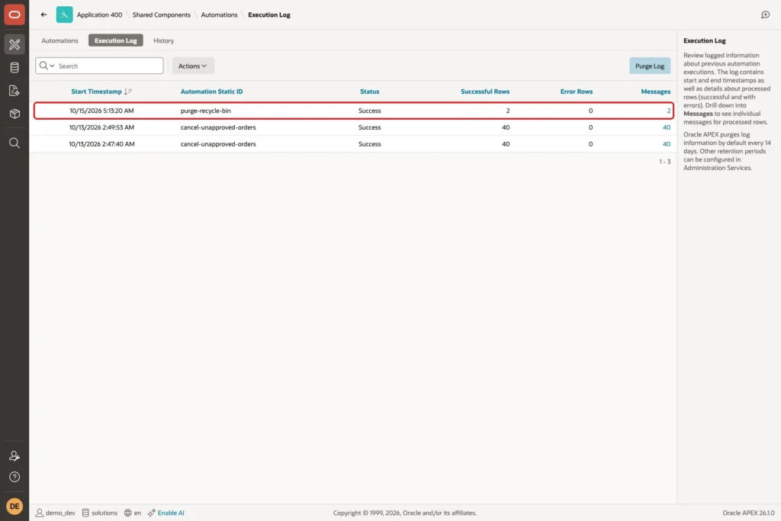
Task: Sort by Start Timestamp column header
Action: tap(96, 91)
